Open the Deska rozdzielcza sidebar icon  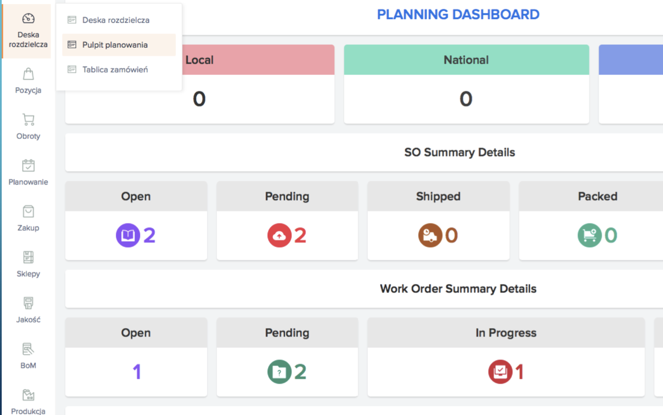tap(28, 19)
